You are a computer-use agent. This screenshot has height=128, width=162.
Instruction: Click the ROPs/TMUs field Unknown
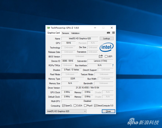click(x=68, y=65)
